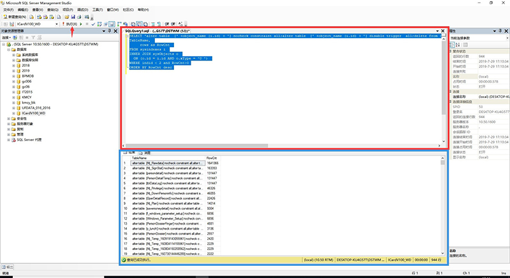Click the blue checkmark parse query icon
The image size is (510, 278).
[93, 24]
